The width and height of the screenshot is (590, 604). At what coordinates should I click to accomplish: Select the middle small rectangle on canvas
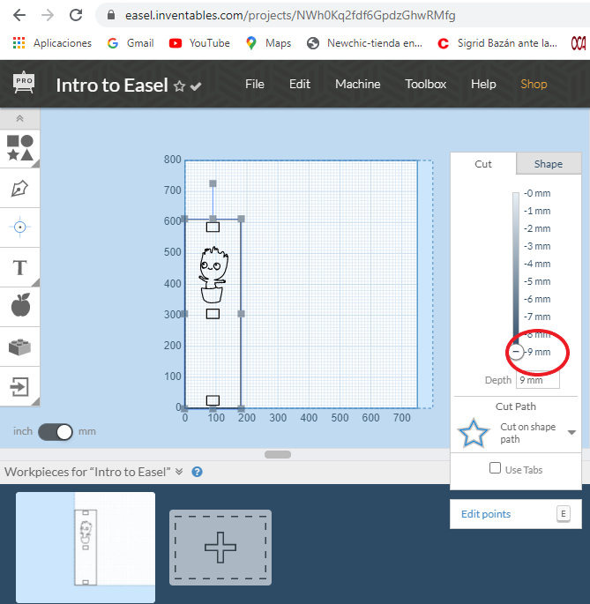213,314
